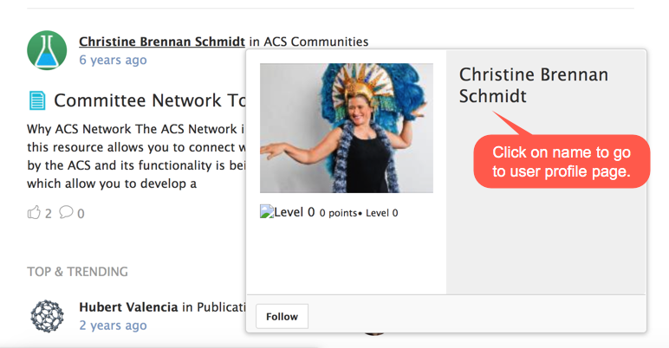This screenshot has width=669, height=348.
Task: Click the speech bubble comment icon
Action: point(66,212)
